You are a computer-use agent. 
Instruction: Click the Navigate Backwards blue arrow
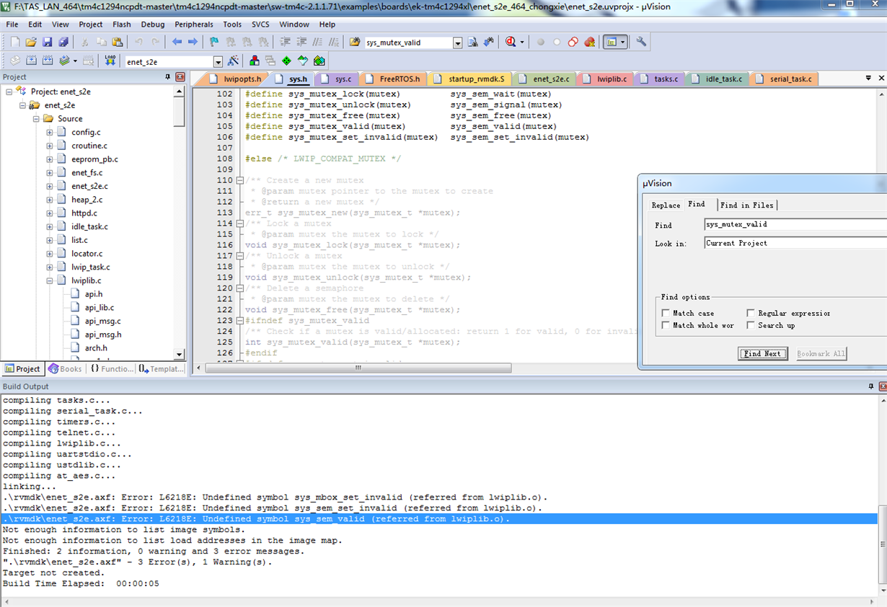[177, 43]
